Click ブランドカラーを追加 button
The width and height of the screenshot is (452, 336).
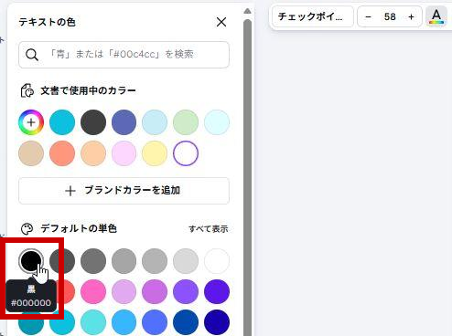click(x=124, y=191)
